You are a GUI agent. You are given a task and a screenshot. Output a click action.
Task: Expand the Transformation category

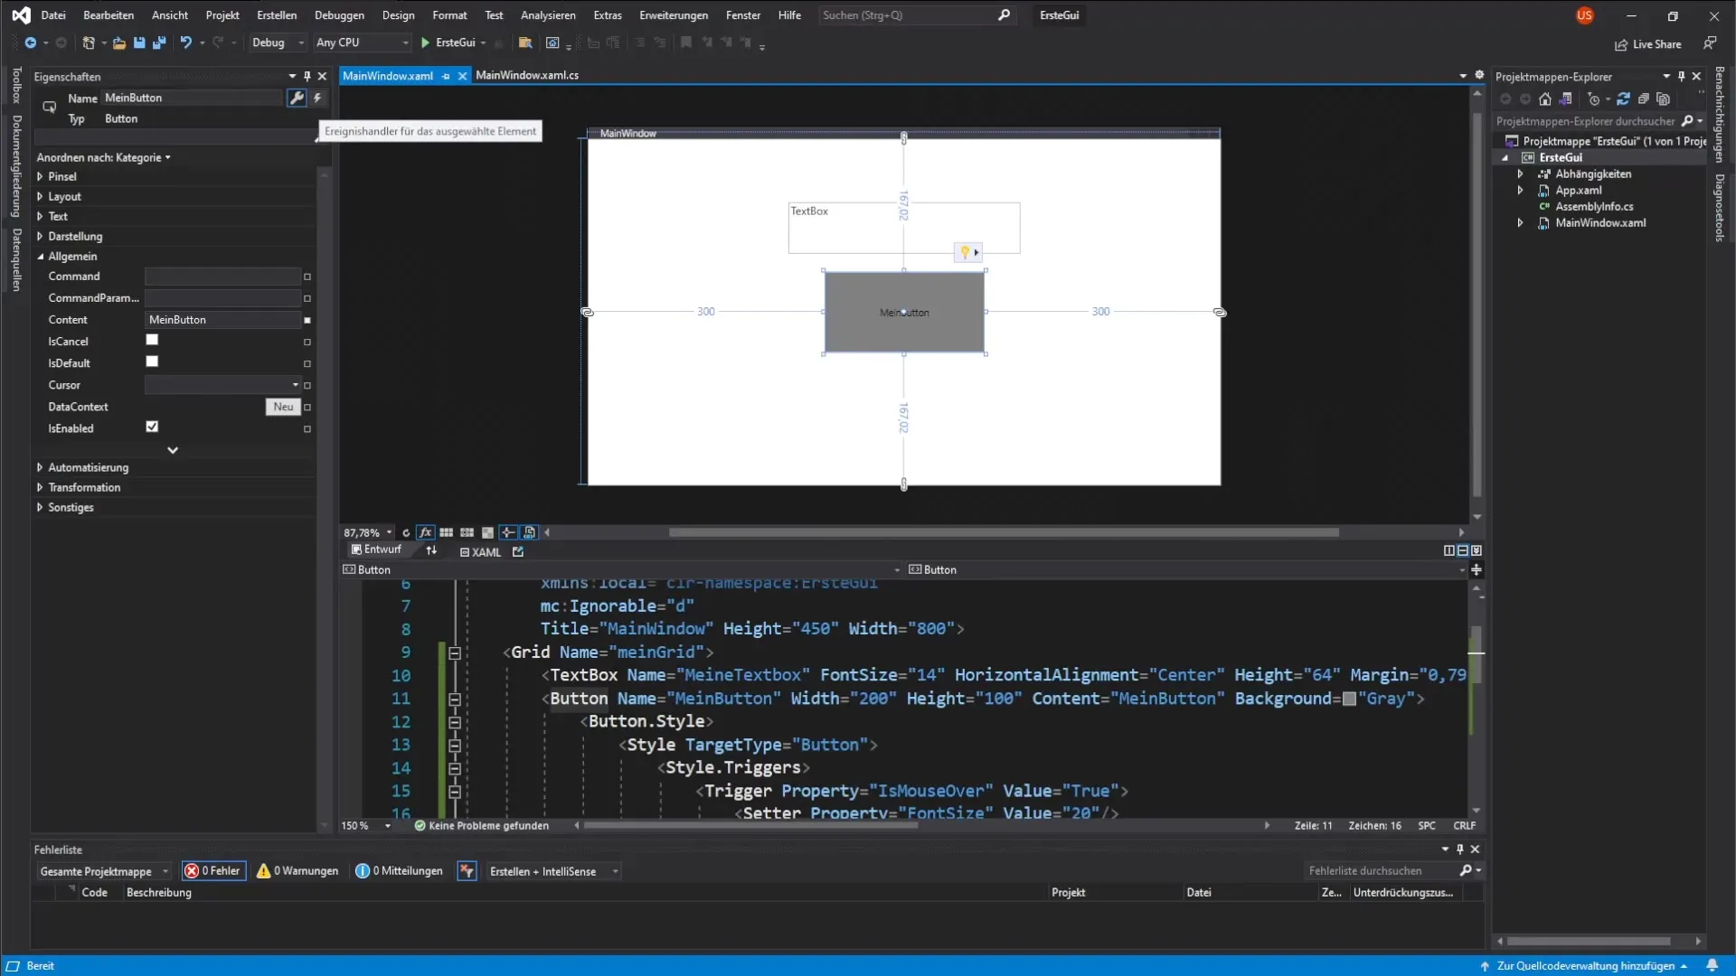pos(40,488)
